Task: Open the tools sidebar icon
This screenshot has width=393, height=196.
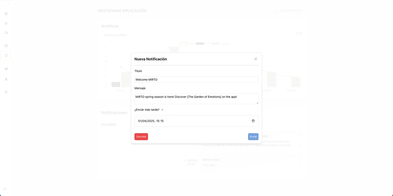Action: pyautogui.click(x=6, y=92)
